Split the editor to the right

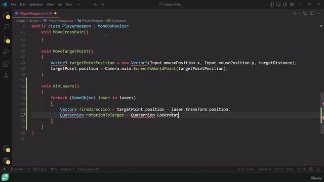[x=312, y=14]
